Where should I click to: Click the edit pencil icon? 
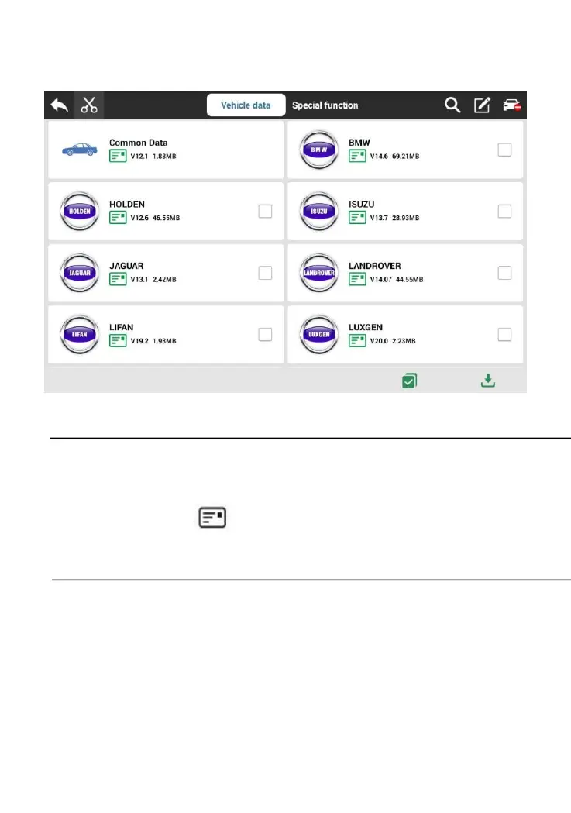tap(482, 105)
